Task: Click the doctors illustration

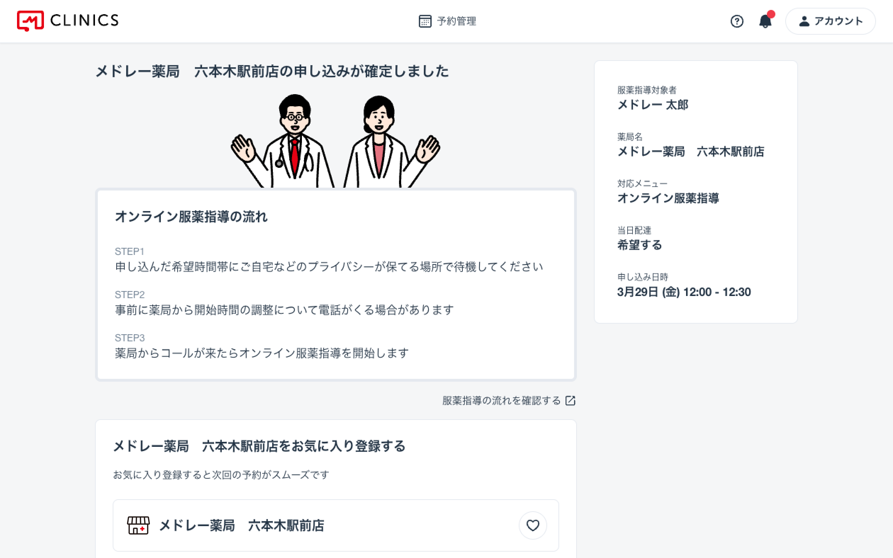Action: click(335, 141)
